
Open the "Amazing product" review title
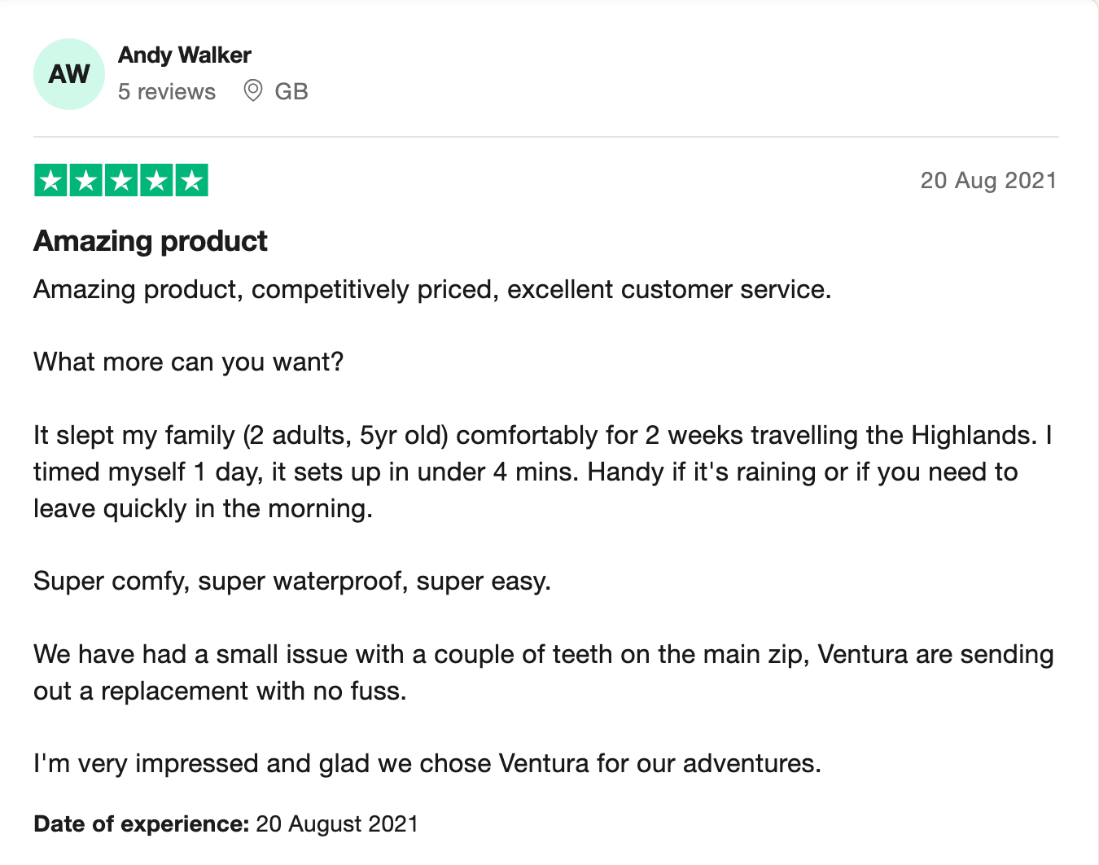coord(151,241)
